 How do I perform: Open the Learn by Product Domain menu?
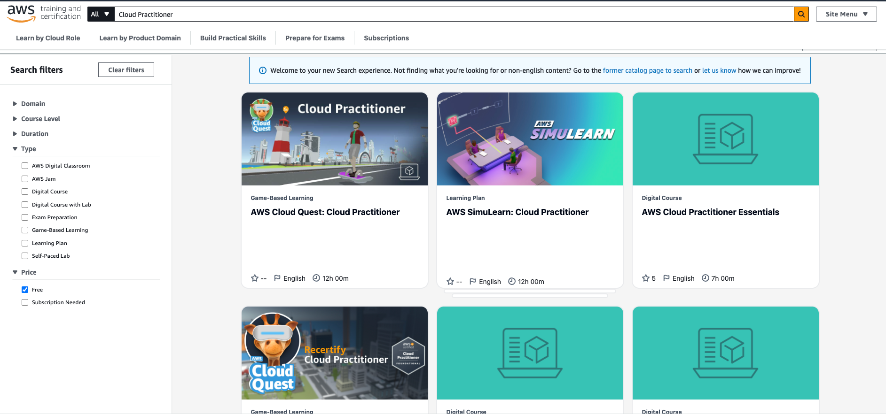click(x=140, y=38)
